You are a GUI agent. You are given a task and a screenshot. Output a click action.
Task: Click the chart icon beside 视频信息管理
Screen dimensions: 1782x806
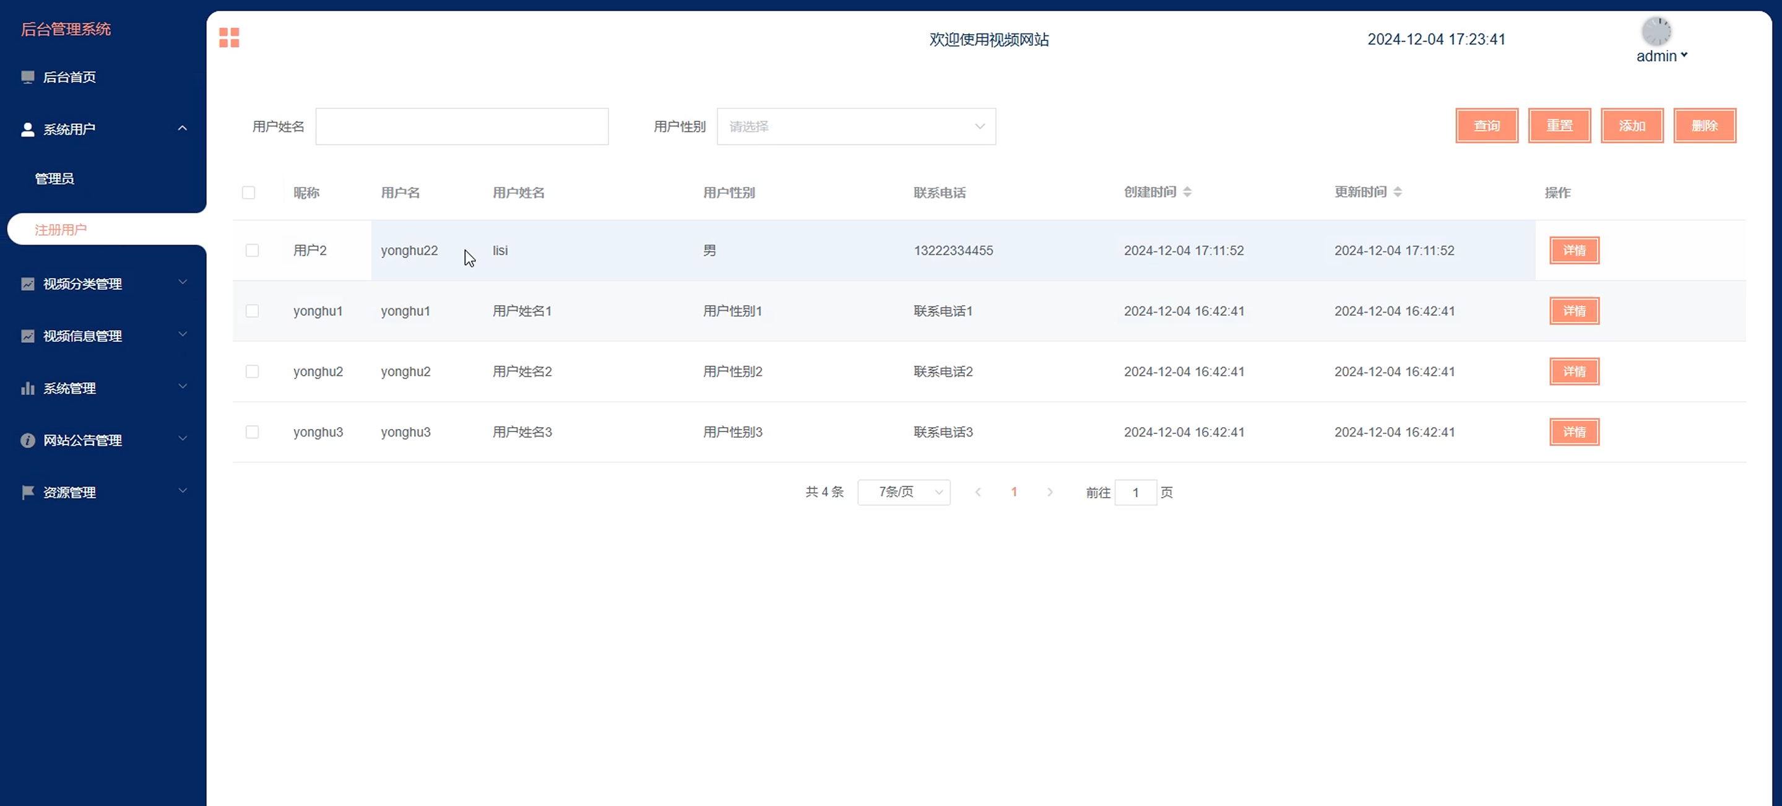click(x=28, y=336)
